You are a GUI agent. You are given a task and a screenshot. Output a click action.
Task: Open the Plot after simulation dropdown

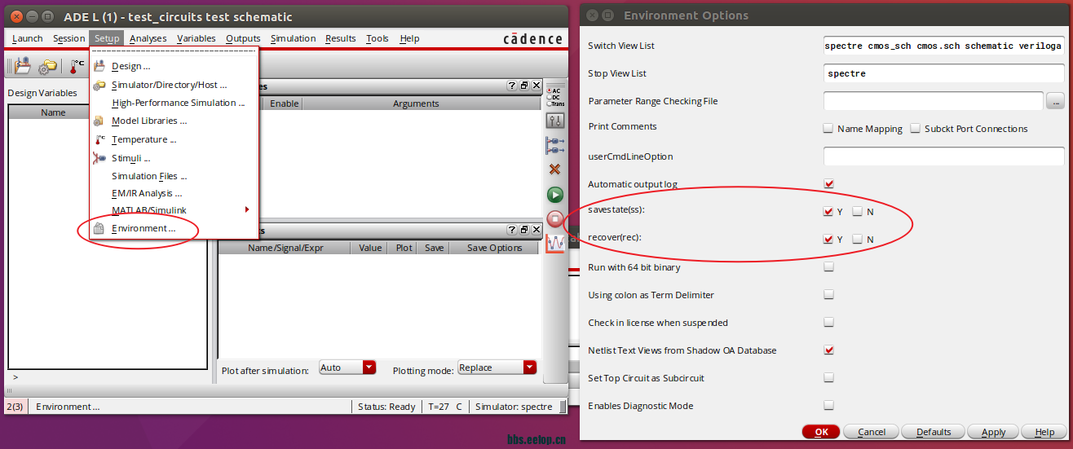[x=369, y=368]
